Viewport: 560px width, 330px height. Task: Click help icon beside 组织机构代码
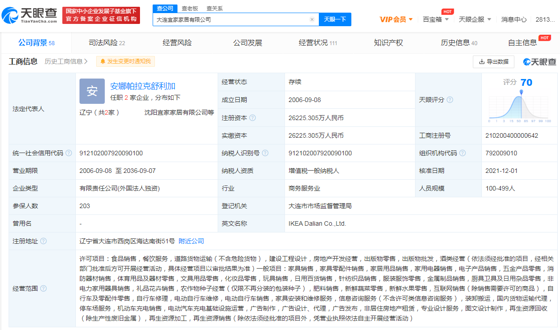tap(462, 153)
